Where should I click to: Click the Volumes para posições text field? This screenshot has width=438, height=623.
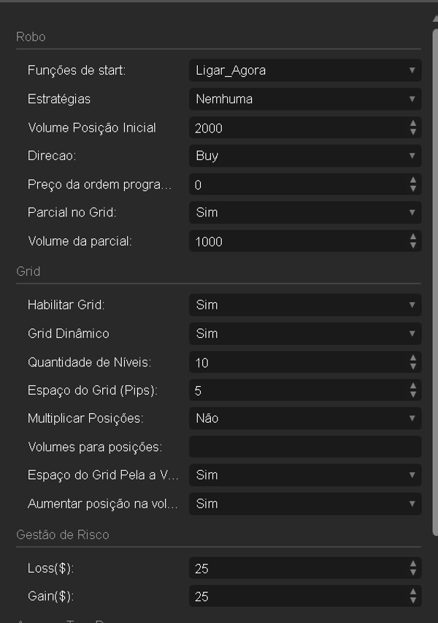(x=304, y=447)
